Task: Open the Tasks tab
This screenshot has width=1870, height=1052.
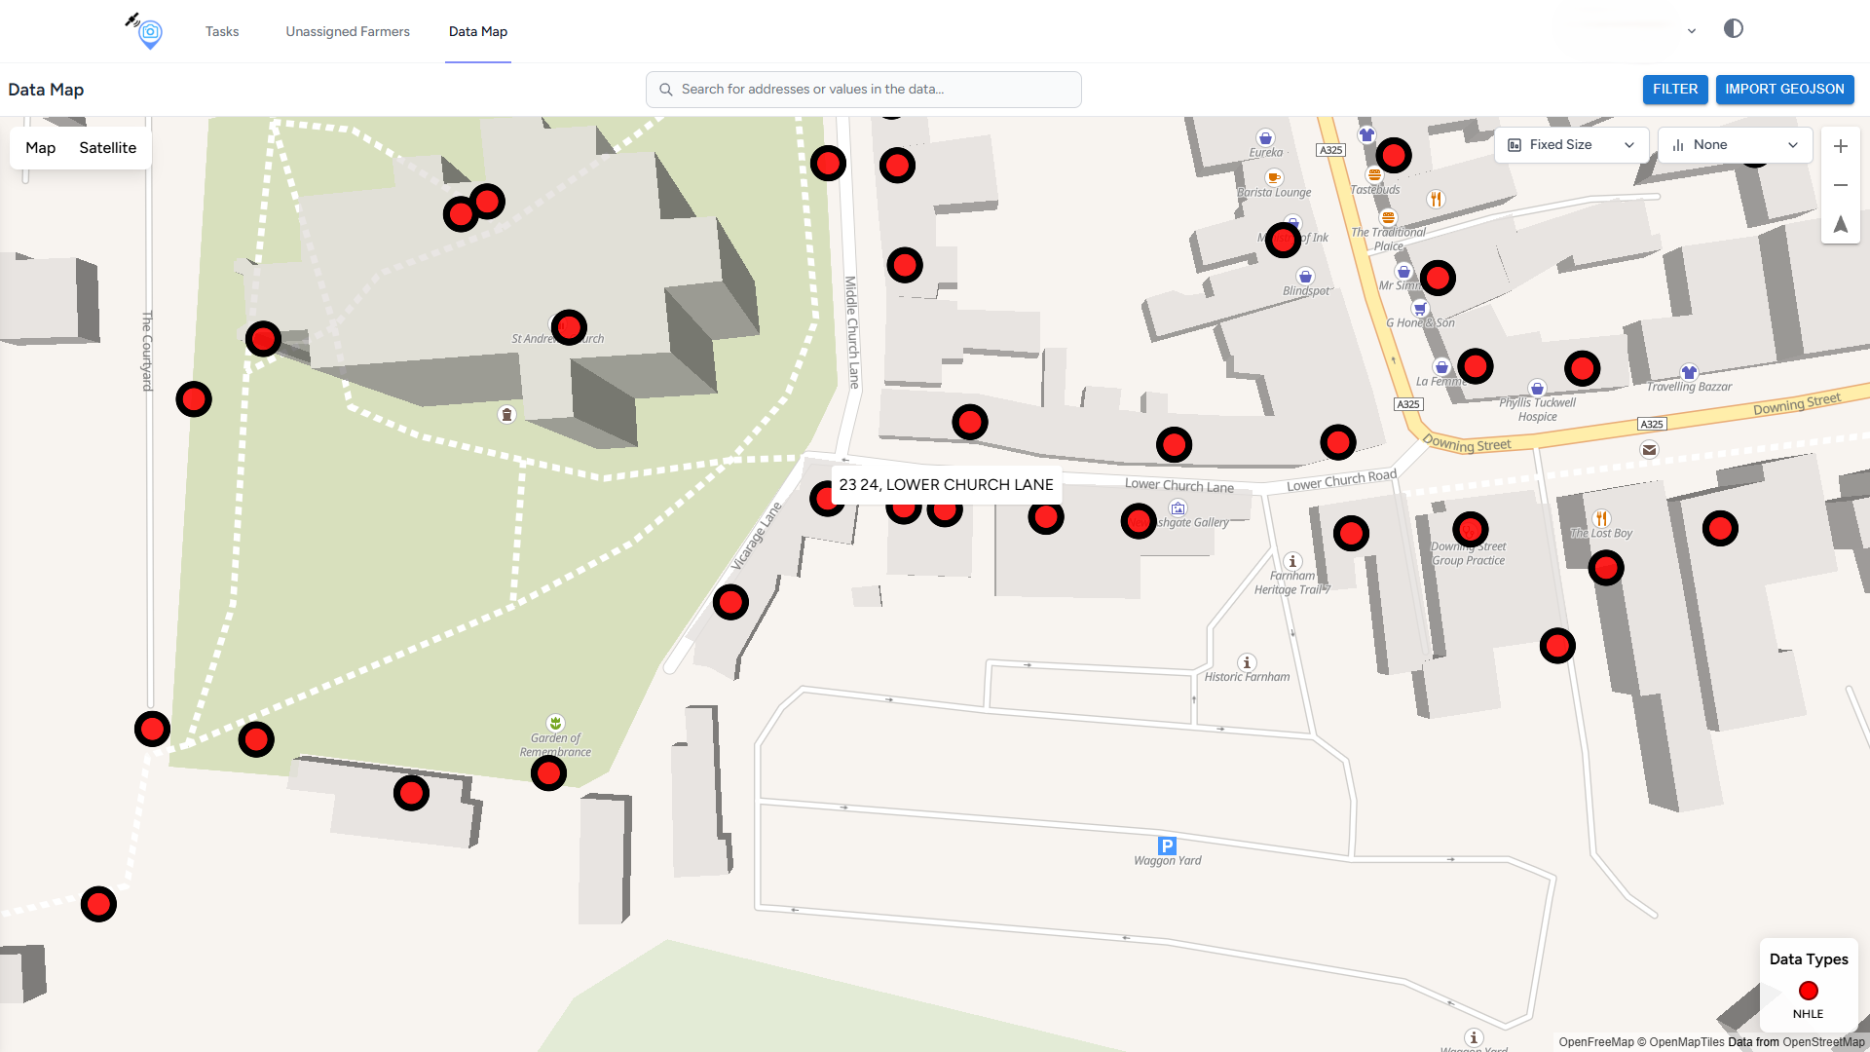Action: (222, 31)
